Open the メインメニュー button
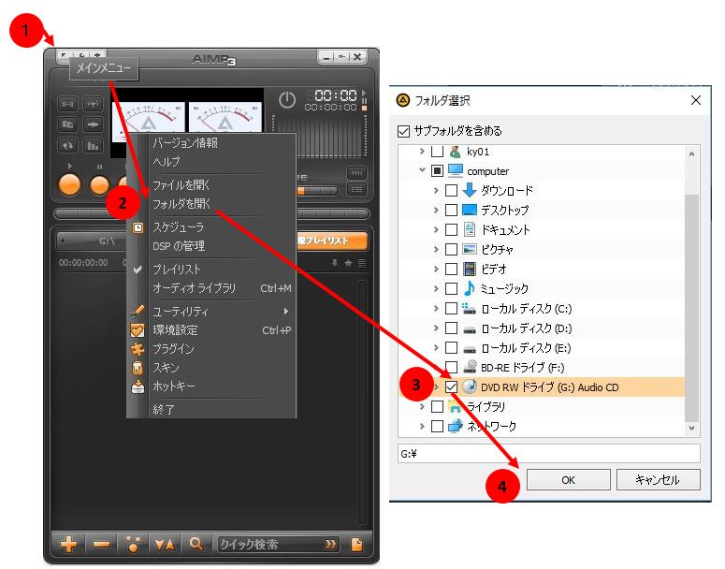725x569 pixels. coord(64,55)
